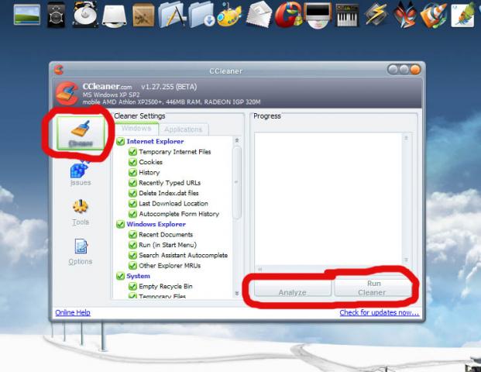Disable Last Download Location option
Screen dimensions: 481x372
pos(132,204)
